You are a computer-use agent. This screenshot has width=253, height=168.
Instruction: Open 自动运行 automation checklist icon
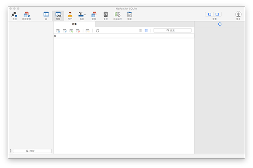pos(118,14)
